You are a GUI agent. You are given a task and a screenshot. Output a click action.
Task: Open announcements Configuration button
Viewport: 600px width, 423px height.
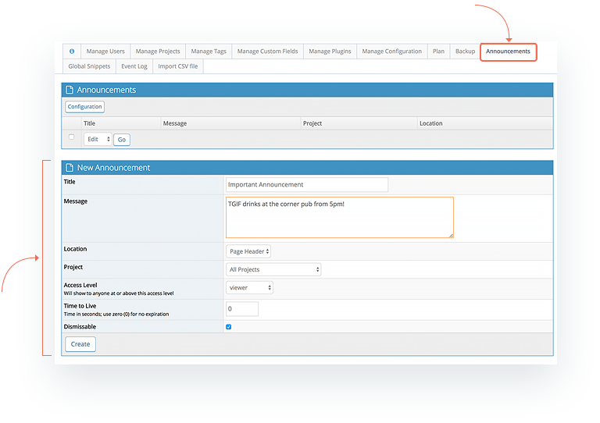84,107
